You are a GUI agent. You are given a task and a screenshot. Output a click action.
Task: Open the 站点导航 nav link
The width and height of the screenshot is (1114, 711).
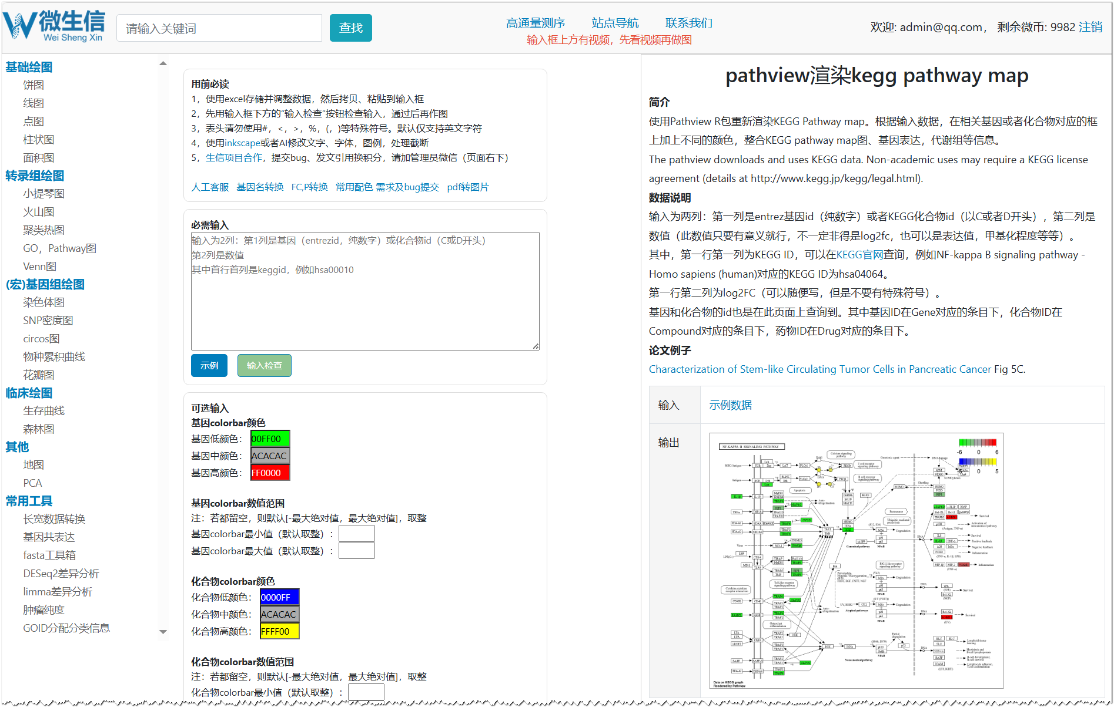point(615,23)
